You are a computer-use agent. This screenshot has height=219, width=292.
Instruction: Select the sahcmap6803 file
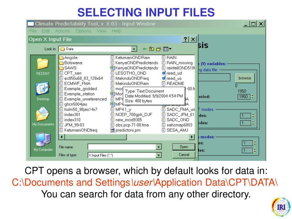(177, 125)
